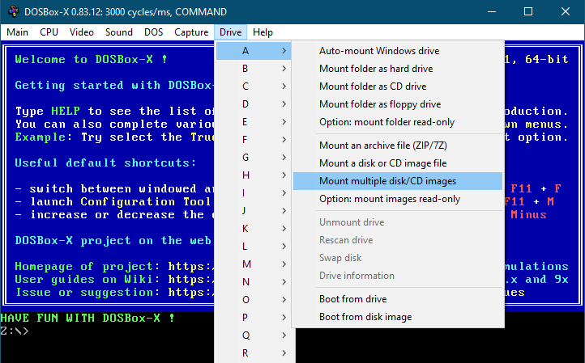The width and height of the screenshot is (585, 363).
Task: Click 'HAVE FUN WITH DOSBox-X !' text
Action: click(88, 318)
